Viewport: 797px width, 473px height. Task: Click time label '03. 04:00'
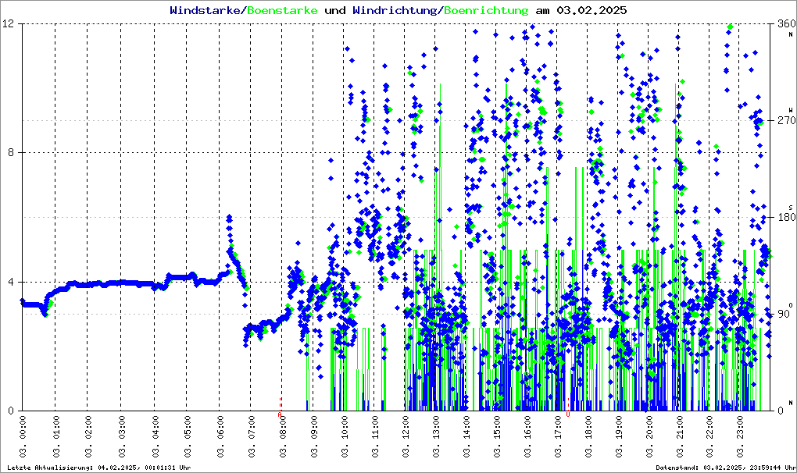click(155, 437)
